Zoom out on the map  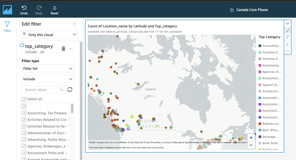point(251,145)
